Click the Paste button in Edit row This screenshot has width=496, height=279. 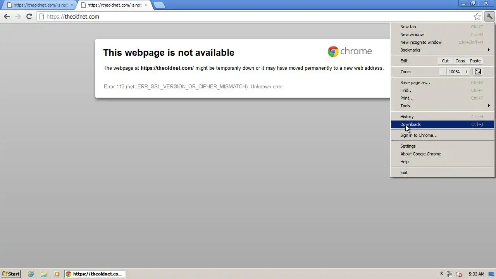[475, 61]
